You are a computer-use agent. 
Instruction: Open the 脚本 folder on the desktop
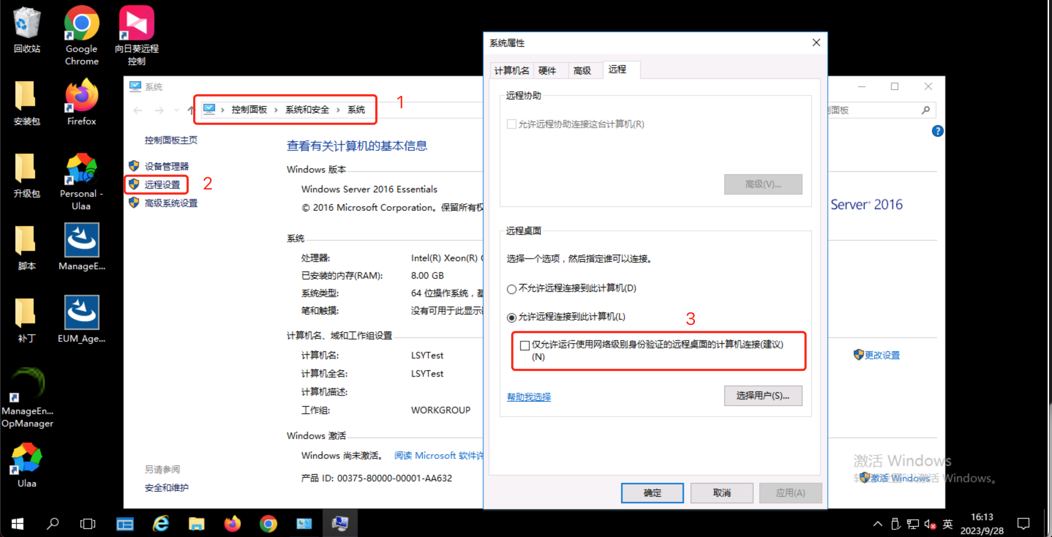click(27, 248)
